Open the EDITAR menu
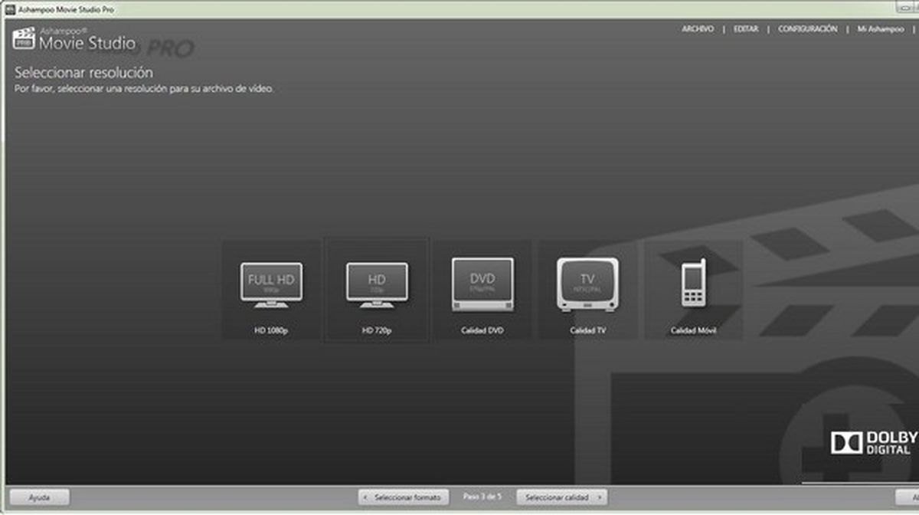 click(x=747, y=28)
